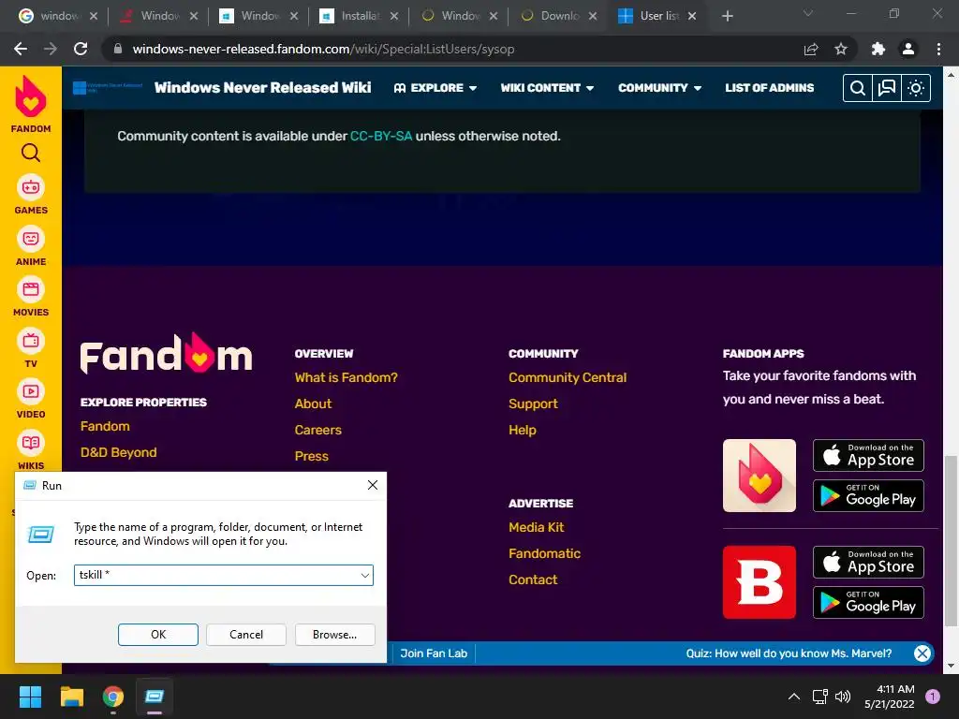This screenshot has height=719, width=959.
Task: Share this page from address bar
Action: point(811,49)
